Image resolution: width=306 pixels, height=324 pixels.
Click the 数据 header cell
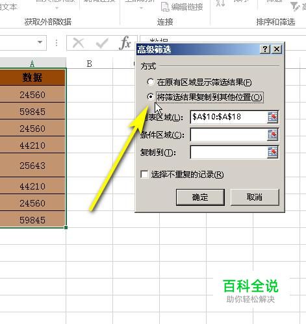tap(32, 77)
